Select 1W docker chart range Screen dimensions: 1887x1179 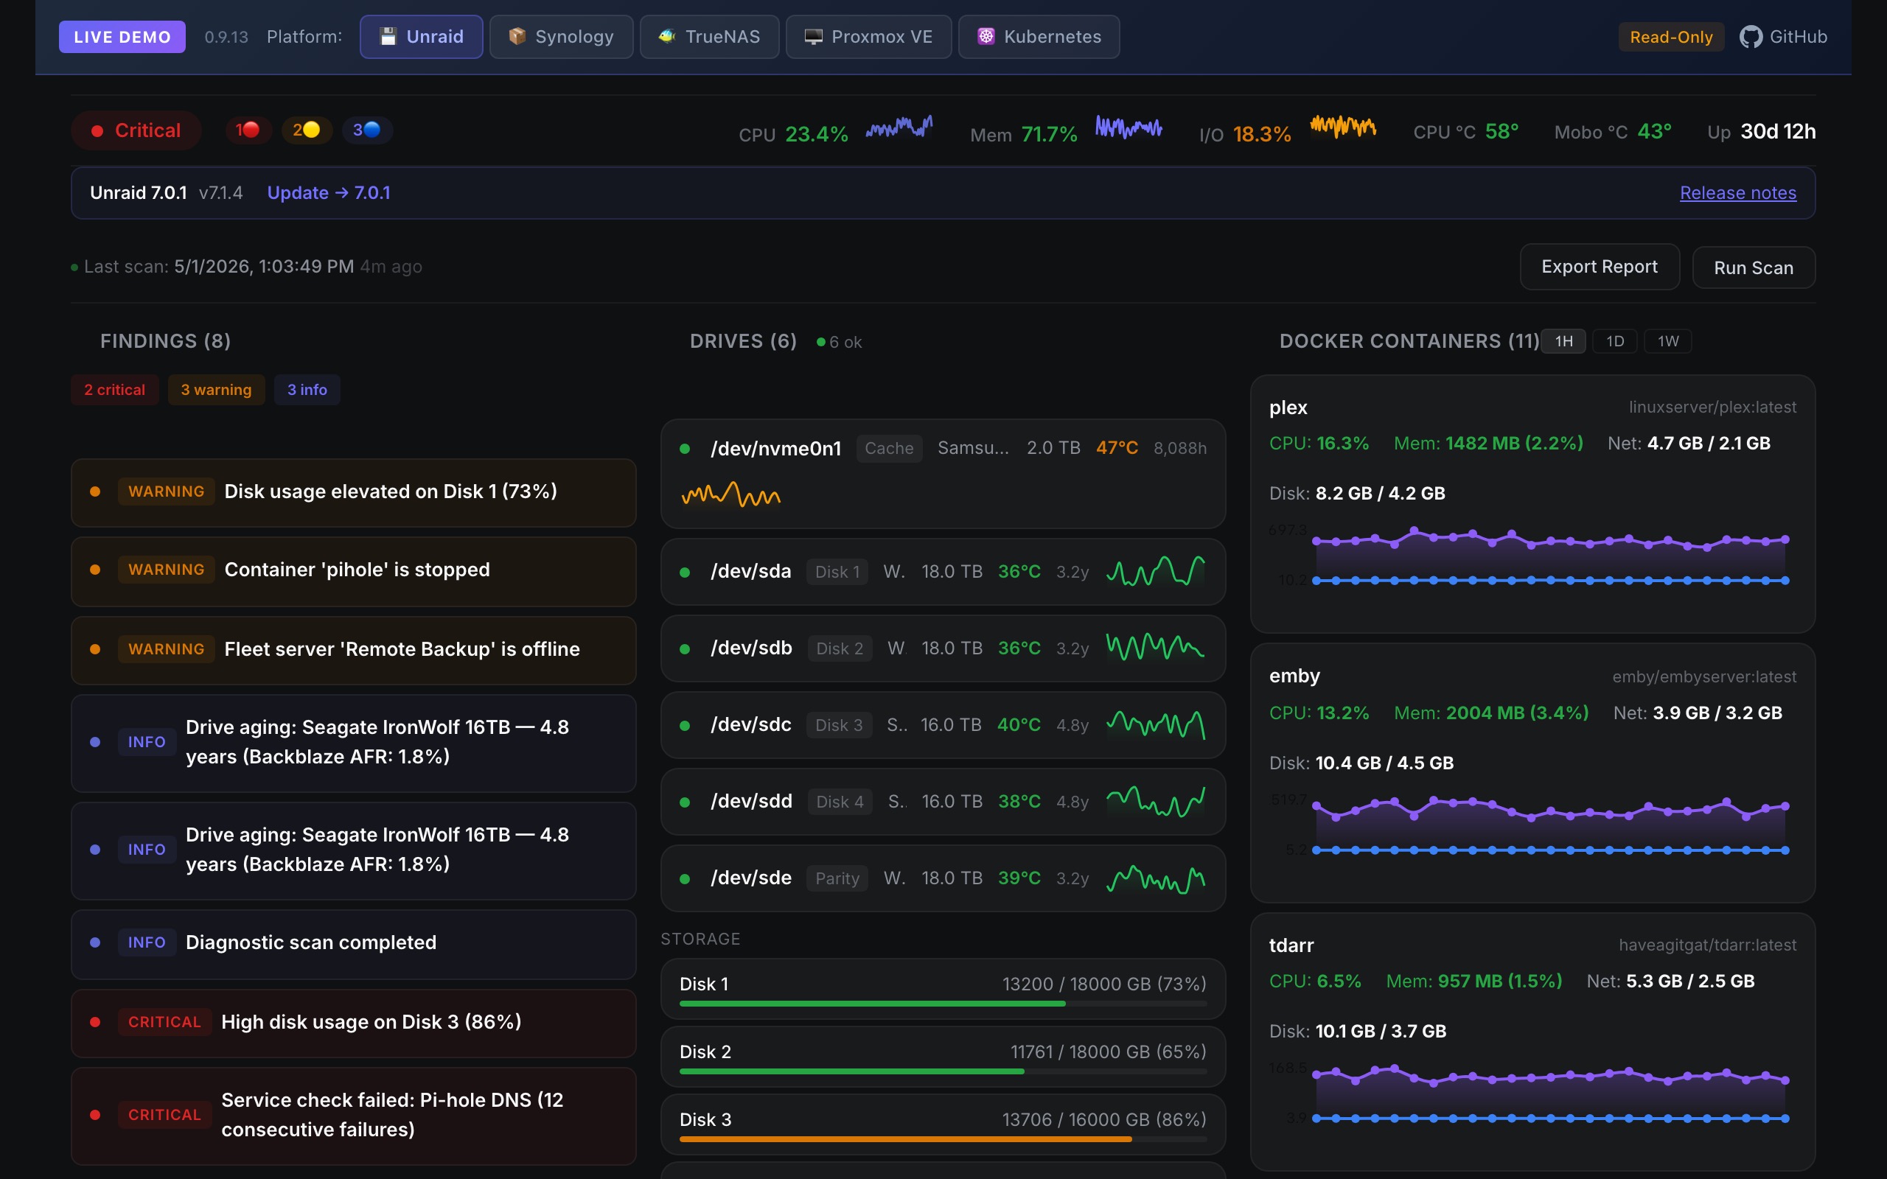[1668, 340]
